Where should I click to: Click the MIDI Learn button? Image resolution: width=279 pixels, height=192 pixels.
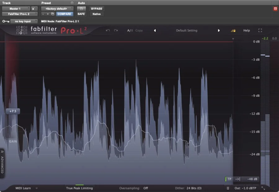pos(23,188)
